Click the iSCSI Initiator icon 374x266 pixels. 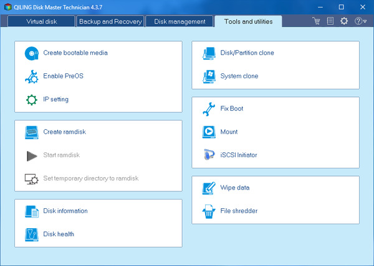click(x=209, y=155)
